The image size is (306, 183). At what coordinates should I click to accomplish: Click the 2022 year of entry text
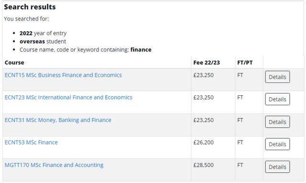pyautogui.click(x=43, y=33)
